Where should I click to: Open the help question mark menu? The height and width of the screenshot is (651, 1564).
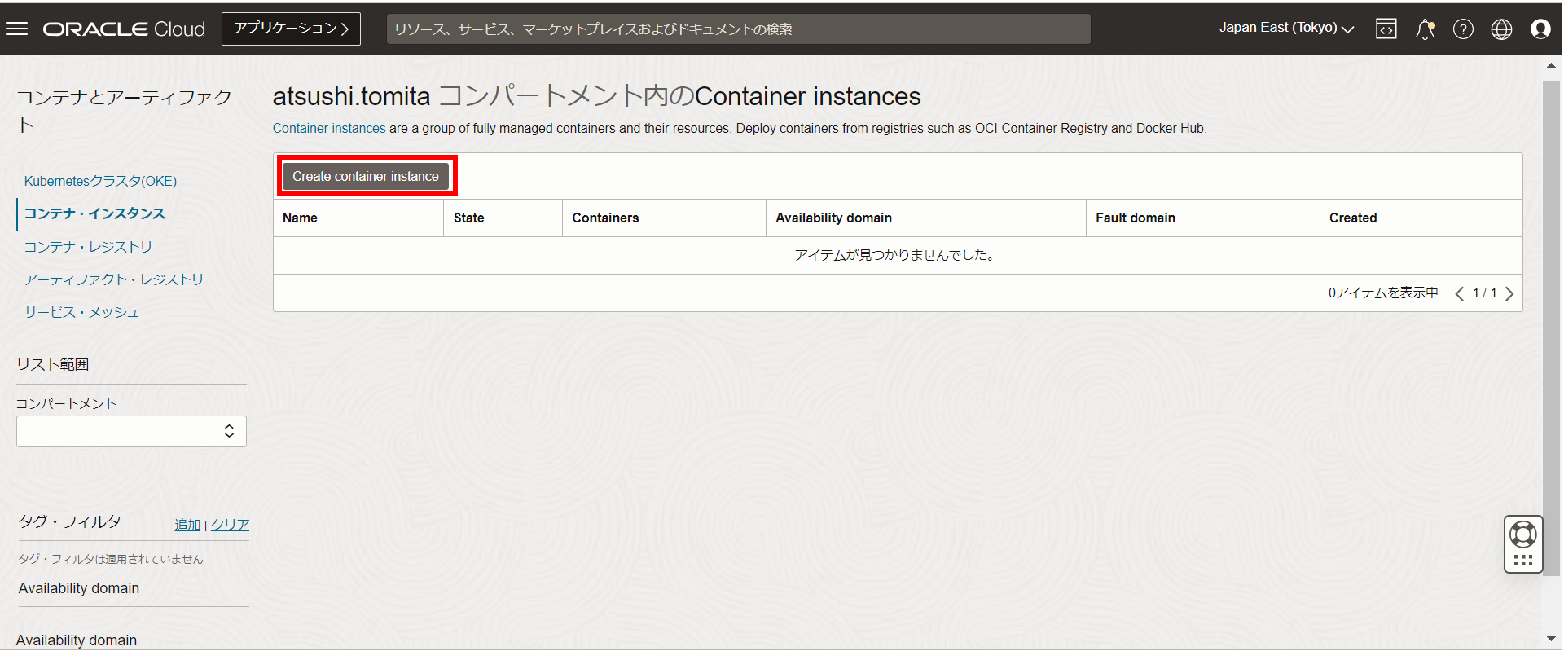pyautogui.click(x=1463, y=29)
